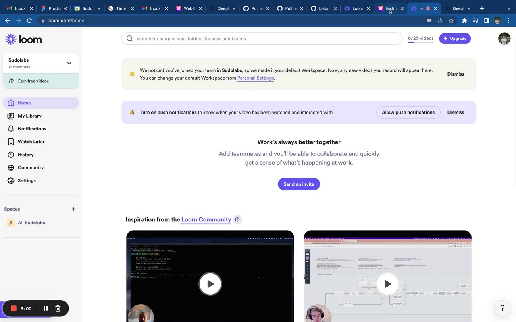Open History in sidebar
The image size is (516, 322).
[x=41, y=155]
